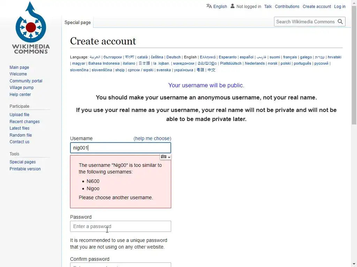357x267 pixels.
Task: Switch language to українська
Action: [183, 70]
